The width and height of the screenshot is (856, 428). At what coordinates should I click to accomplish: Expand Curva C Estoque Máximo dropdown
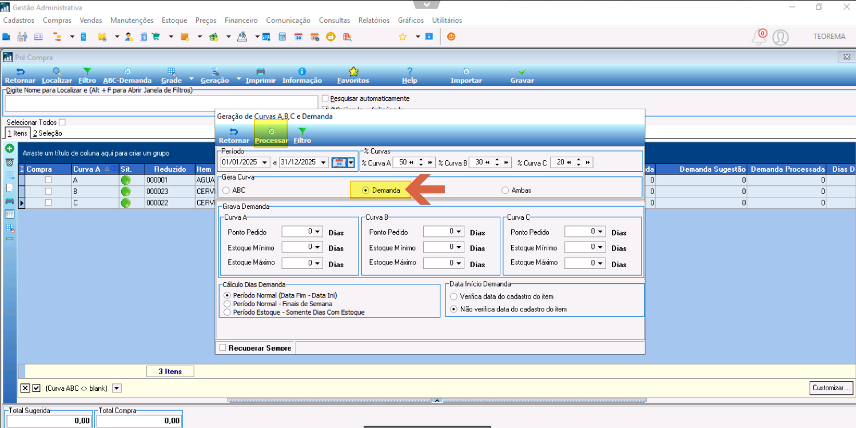tap(600, 263)
